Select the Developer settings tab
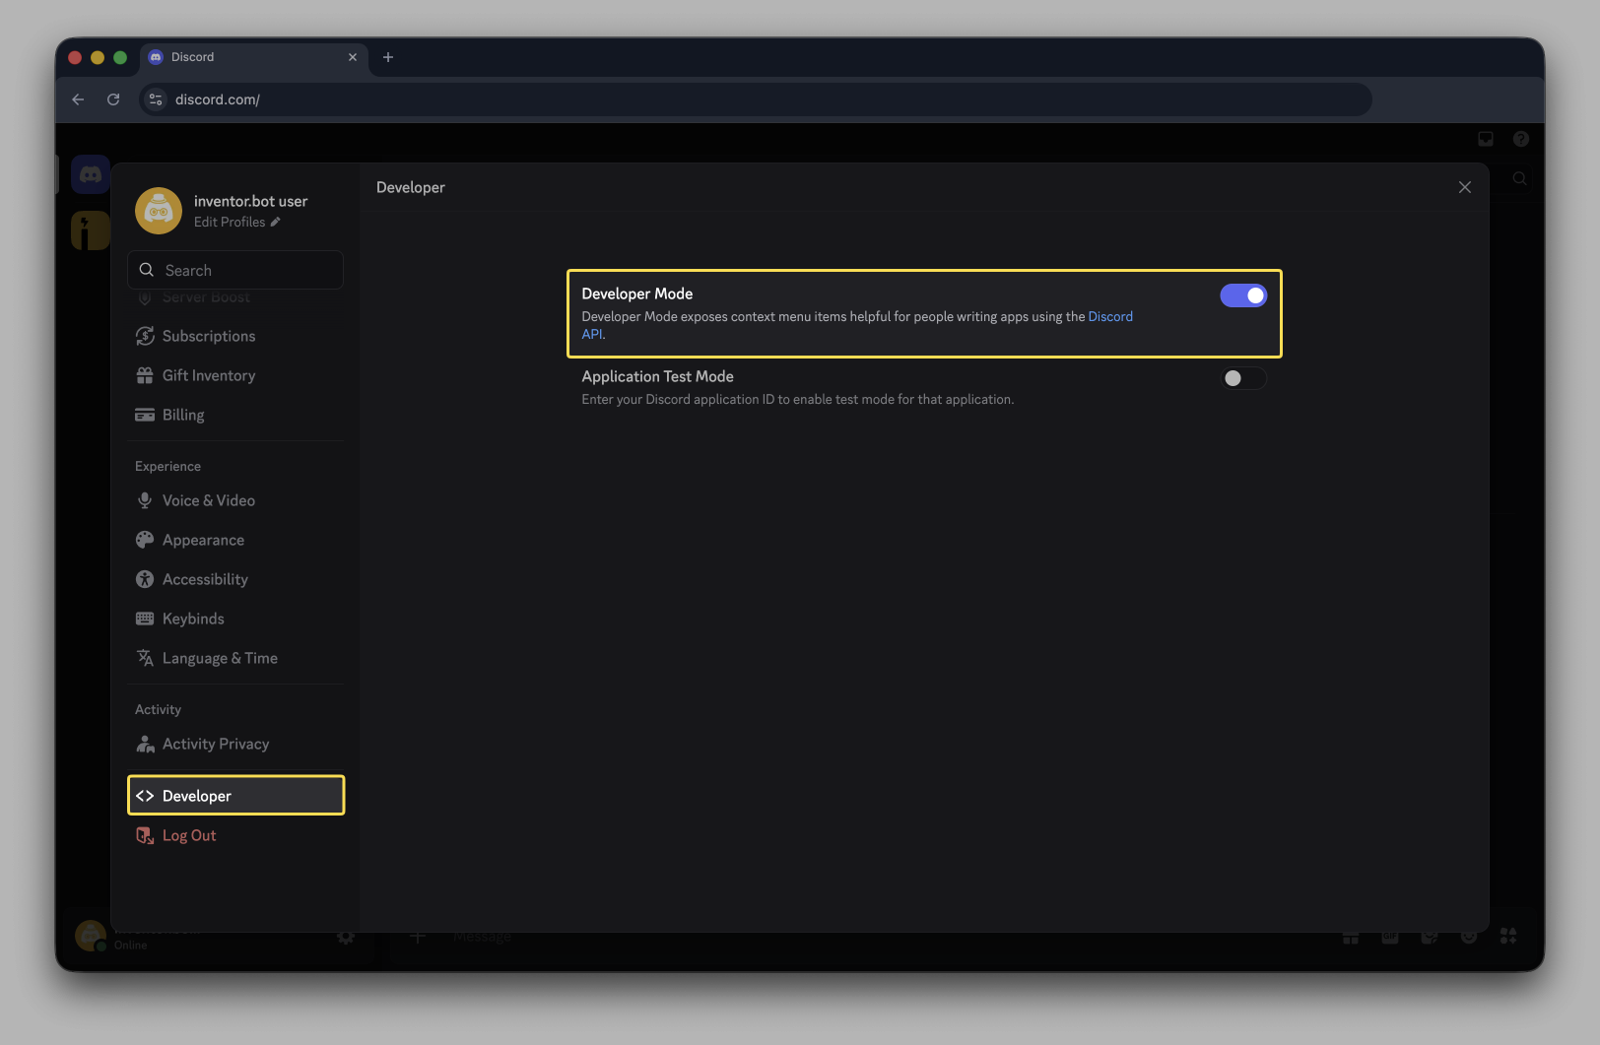The image size is (1600, 1045). coord(235,796)
